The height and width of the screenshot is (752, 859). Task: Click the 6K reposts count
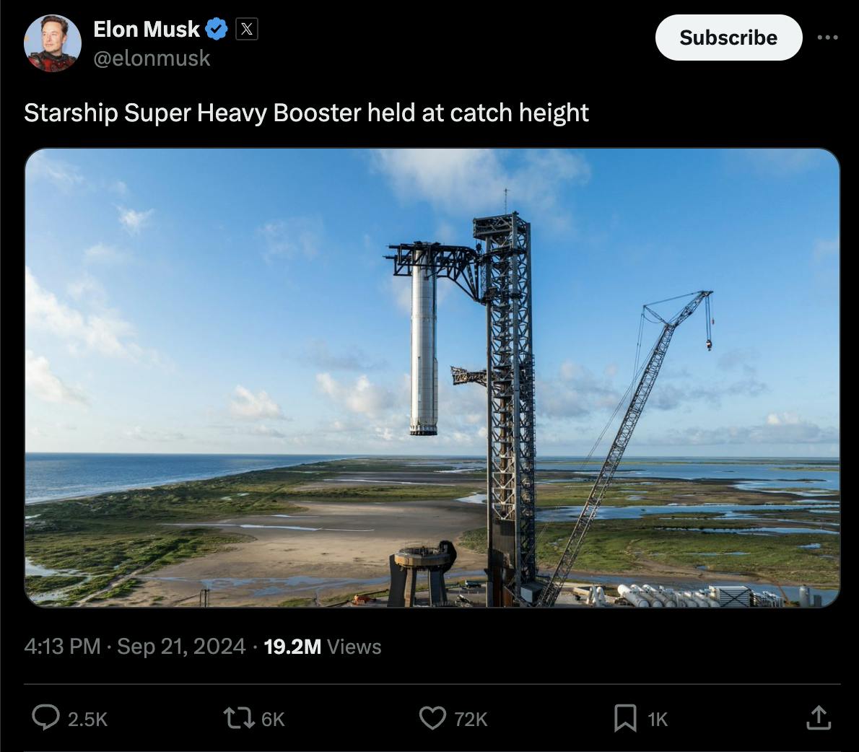pyautogui.click(x=273, y=719)
